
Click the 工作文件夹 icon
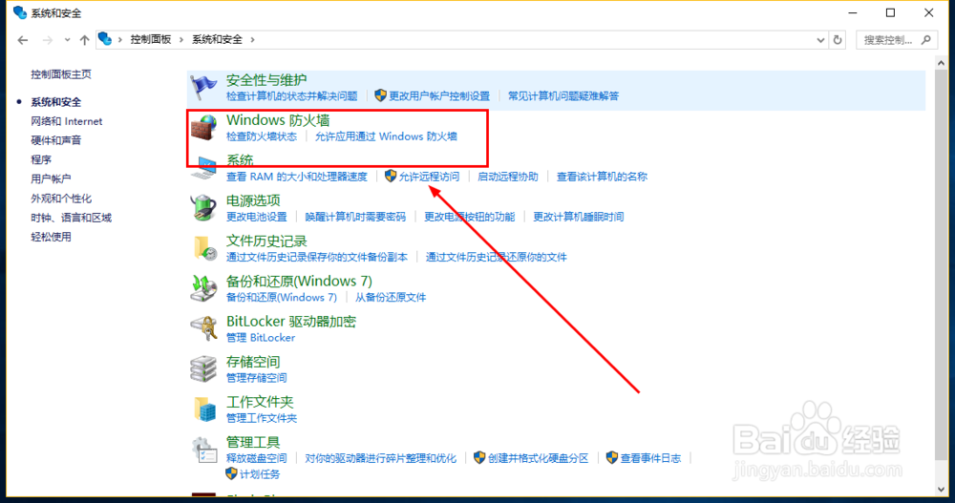[x=204, y=409]
